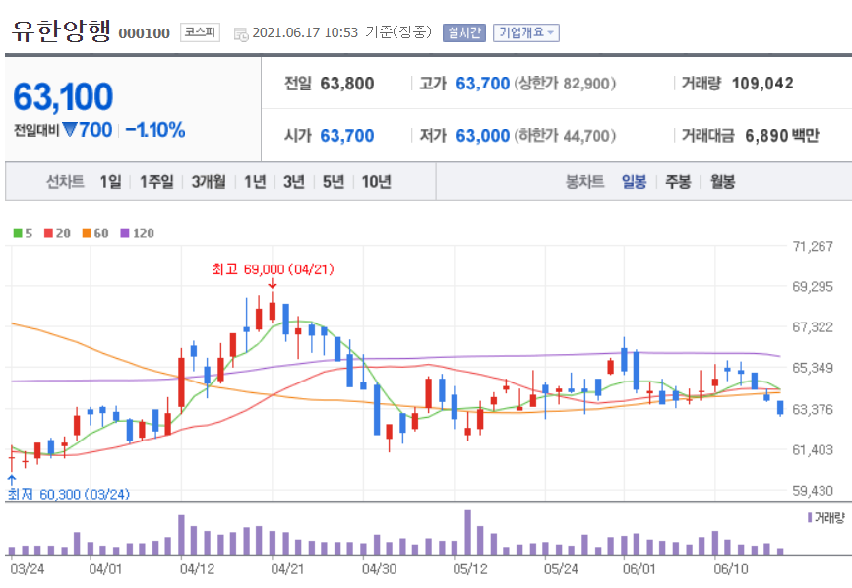Click the stock code 000100
This screenshot has width=852, height=588.
click(144, 33)
